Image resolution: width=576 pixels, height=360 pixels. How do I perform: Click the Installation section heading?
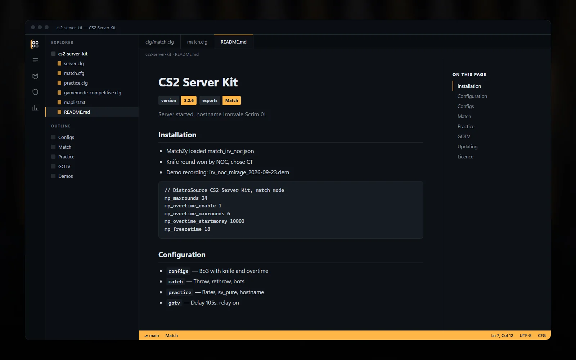177,135
